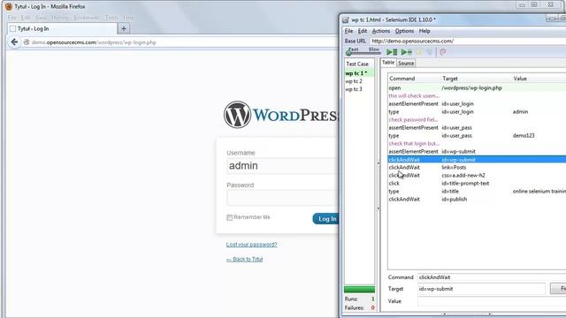566x318 pixels.
Task: Click the Find button beside Target
Action: pyautogui.click(x=558, y=289)
